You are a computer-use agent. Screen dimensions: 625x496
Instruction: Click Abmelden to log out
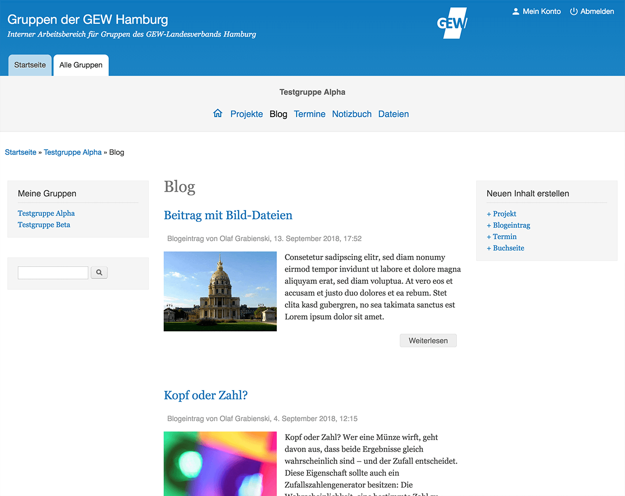(x=592, y=11)
